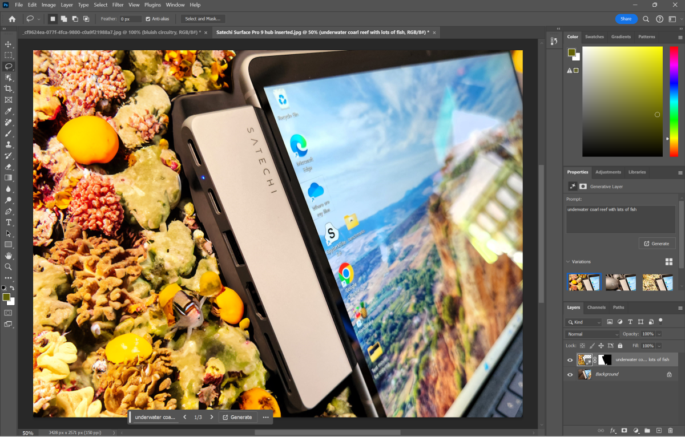The height and width of the screenshot is (437, 685).
Task: Hide the underwater coral reef generative layer
Action: click(x=570, y=360)
